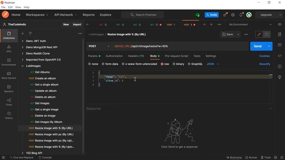Click the Invite button
285x160 pixels.
coord(212,15)
